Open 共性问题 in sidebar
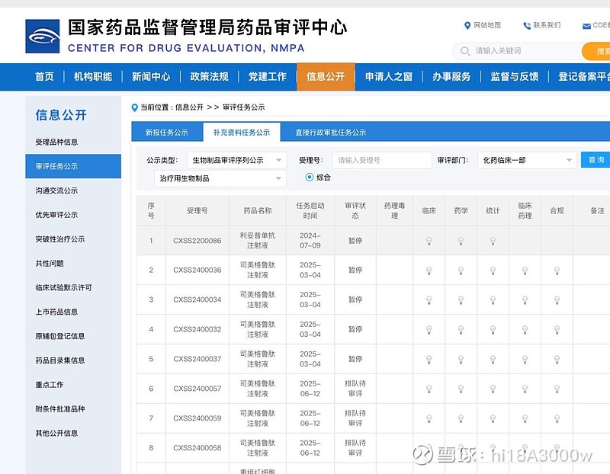Image resolution: width=610 pixels, height=474 pixels. [x=50, y=263]
